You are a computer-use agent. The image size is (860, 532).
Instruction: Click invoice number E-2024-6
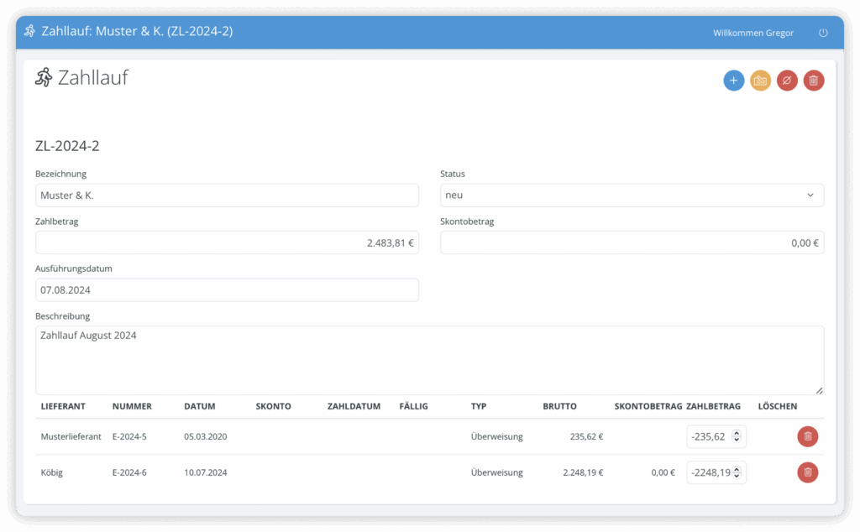click(x=129, y=472)
